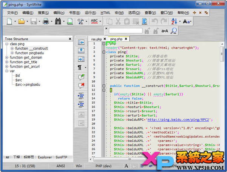
Task: Open the dropdown arrow next to Save
Action: point(40,21)
